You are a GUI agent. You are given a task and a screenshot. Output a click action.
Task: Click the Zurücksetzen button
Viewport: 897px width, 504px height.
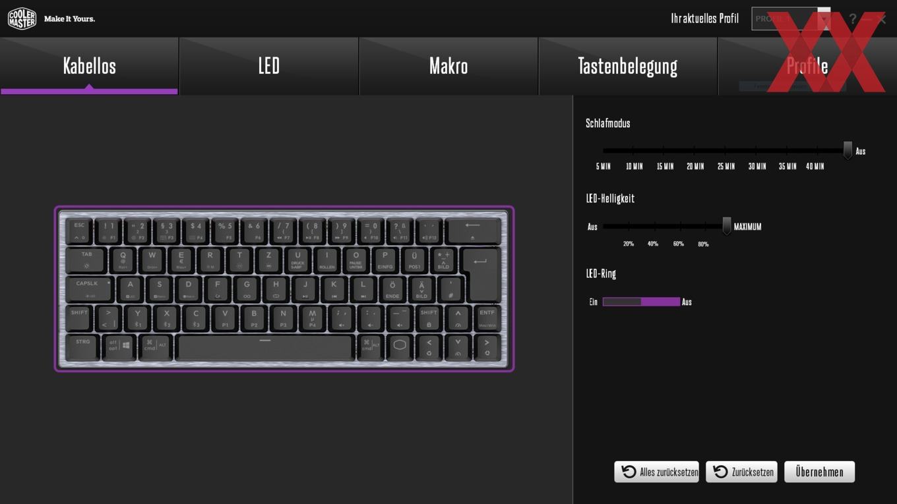(742, 472)
